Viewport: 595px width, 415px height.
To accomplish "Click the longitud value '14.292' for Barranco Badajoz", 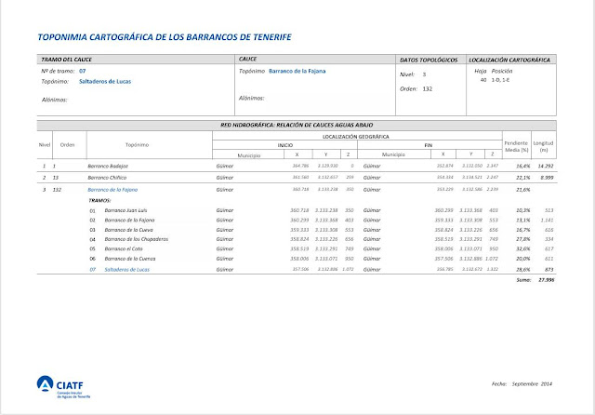I will [546, 167].
